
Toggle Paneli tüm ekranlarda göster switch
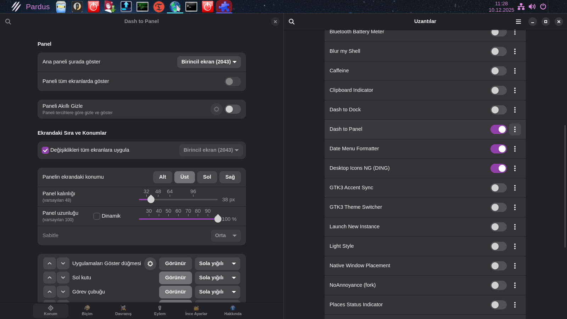pyautogui.click(x=232, y=82)
